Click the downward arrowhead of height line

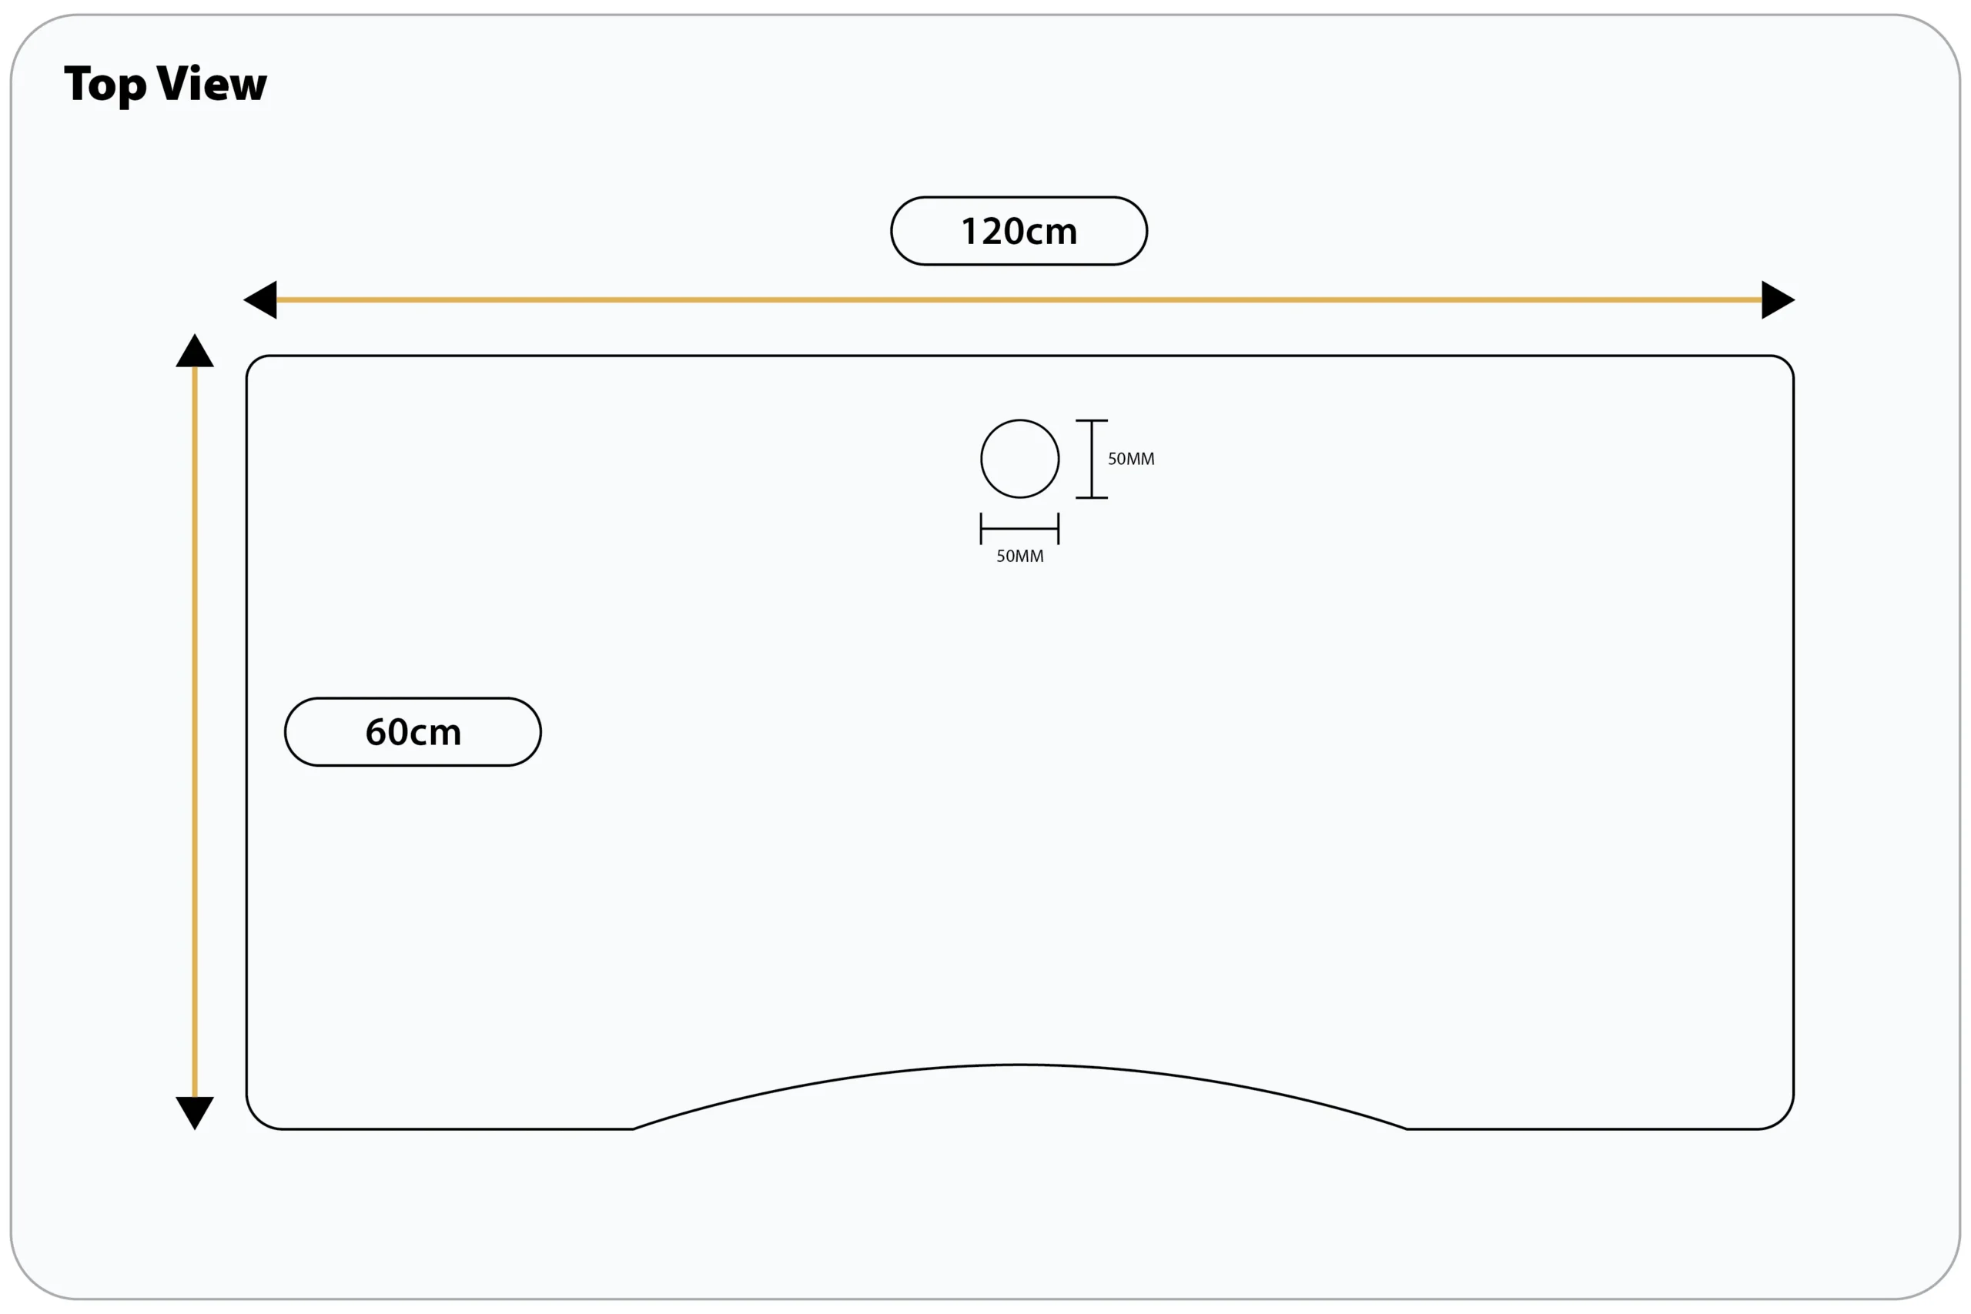point(195,1113)
